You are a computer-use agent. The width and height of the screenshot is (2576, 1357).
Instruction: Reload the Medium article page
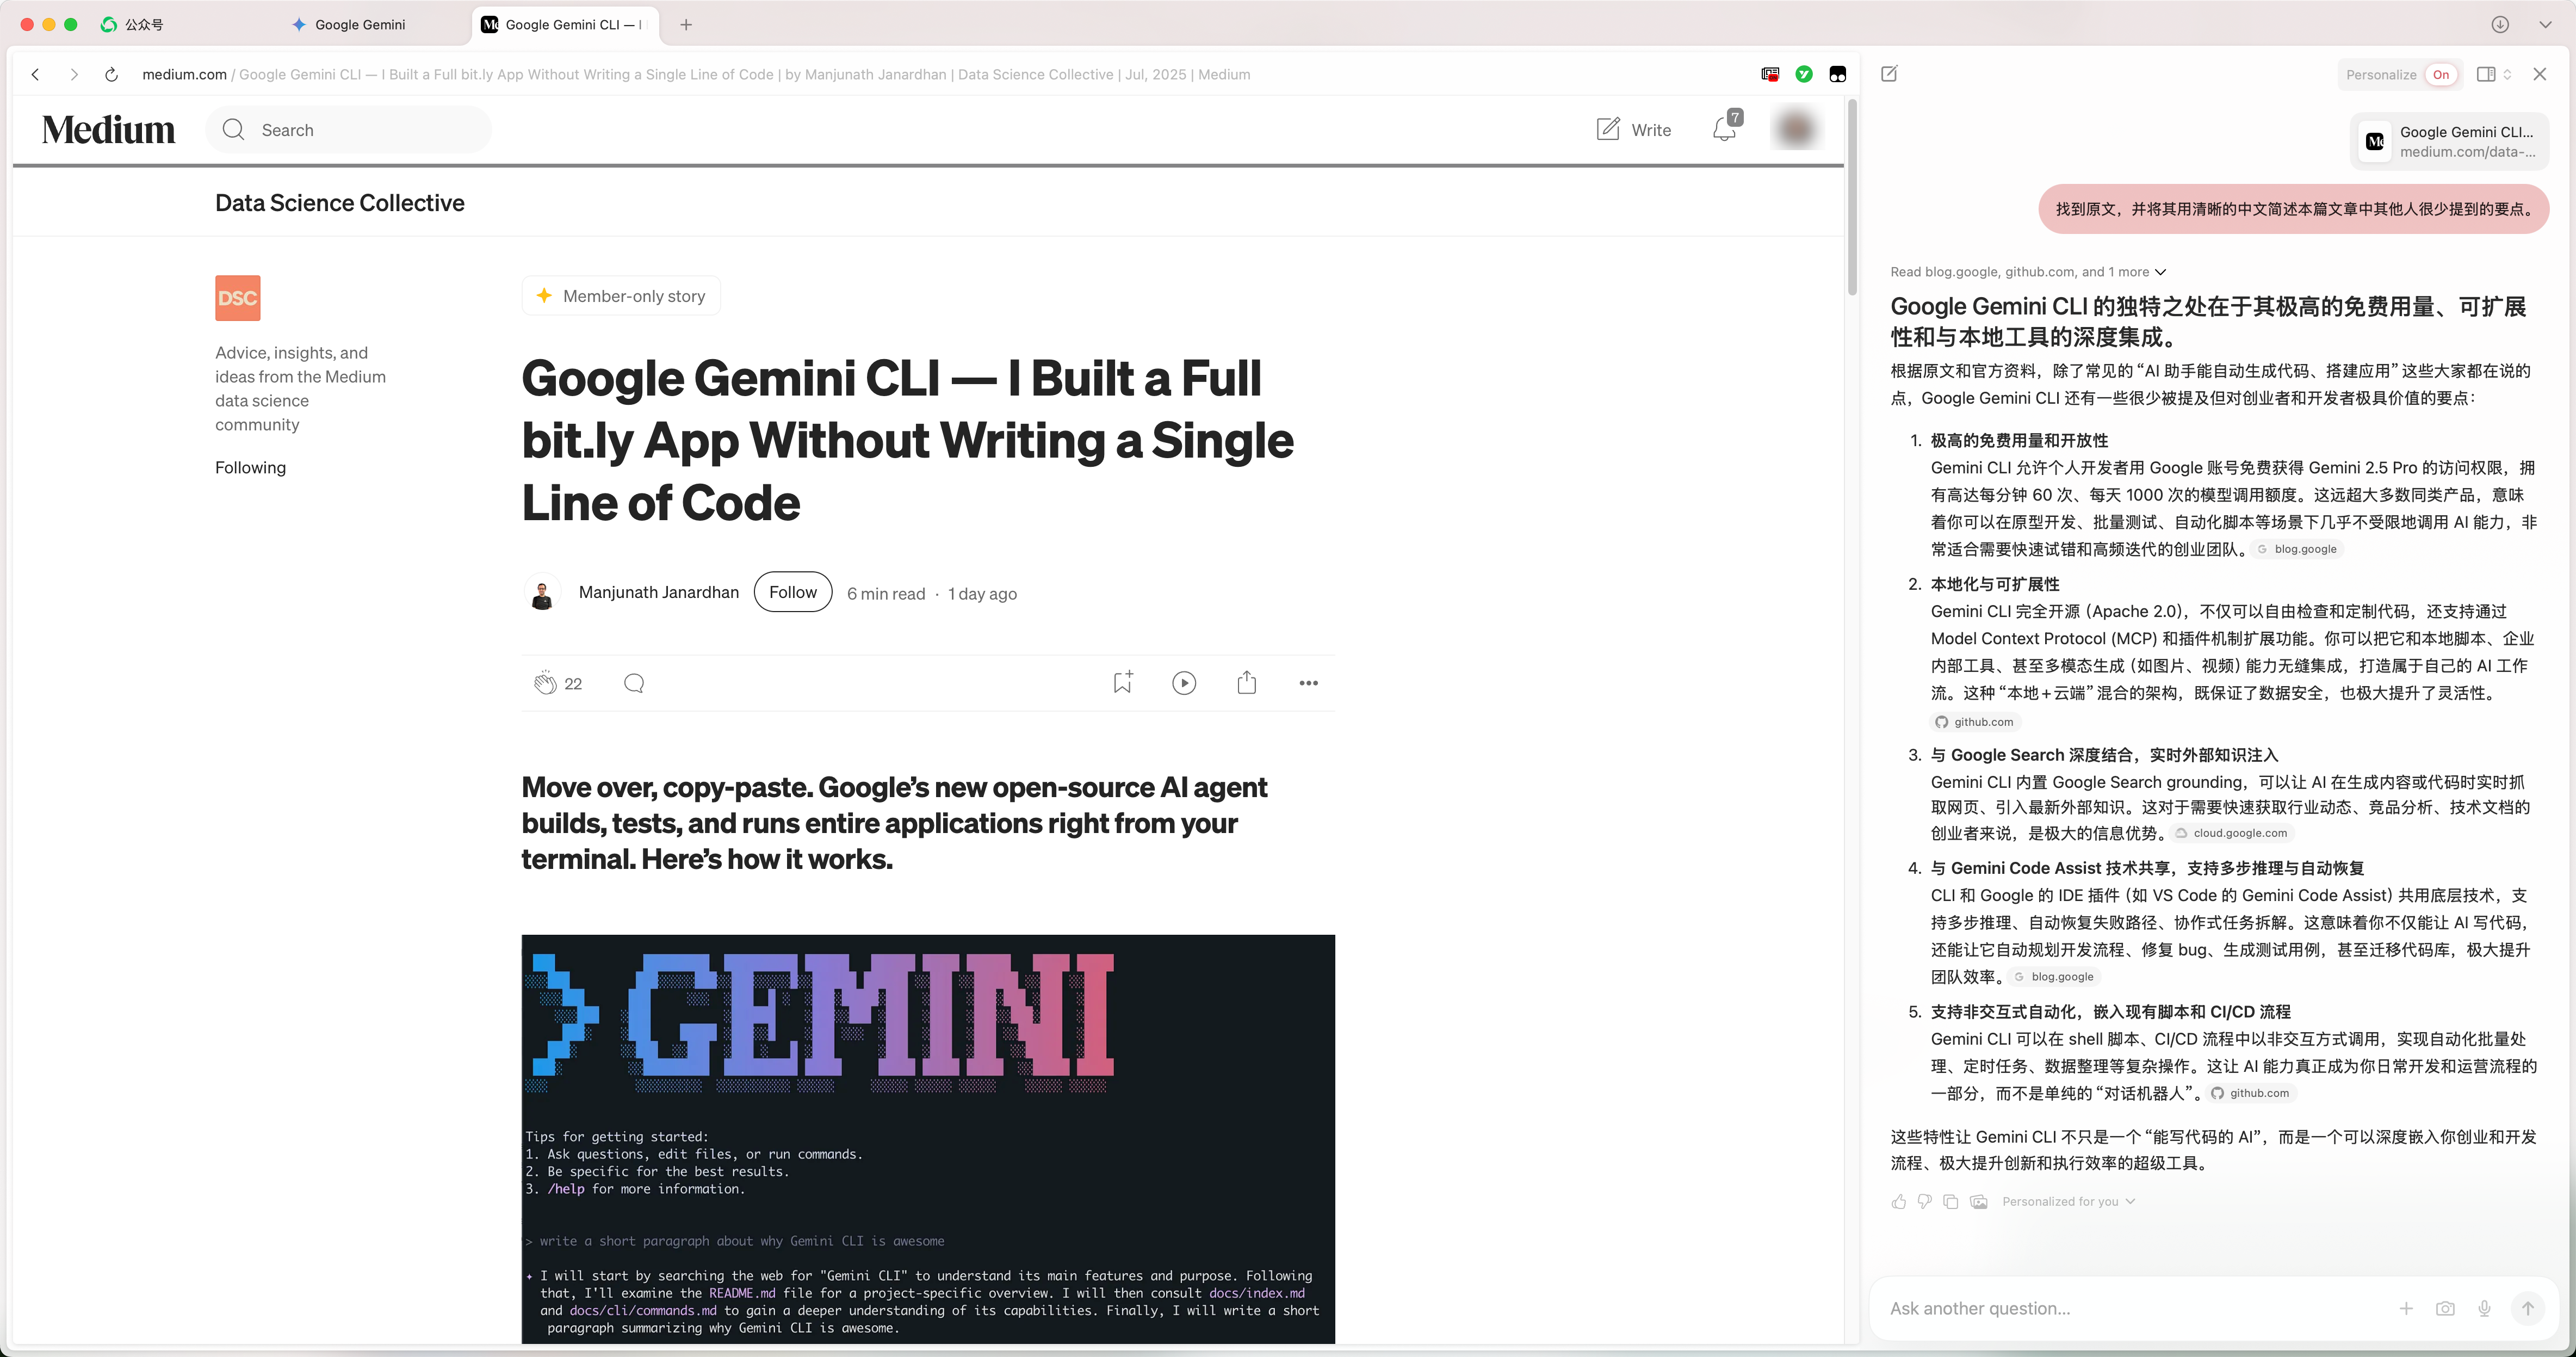coord(111,74)
